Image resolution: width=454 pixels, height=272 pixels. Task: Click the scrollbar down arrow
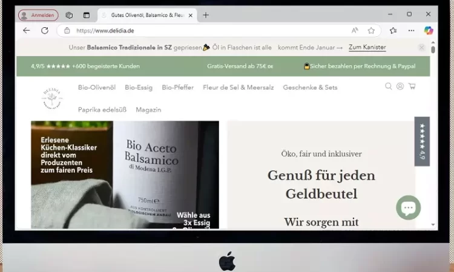coord(433,225)
